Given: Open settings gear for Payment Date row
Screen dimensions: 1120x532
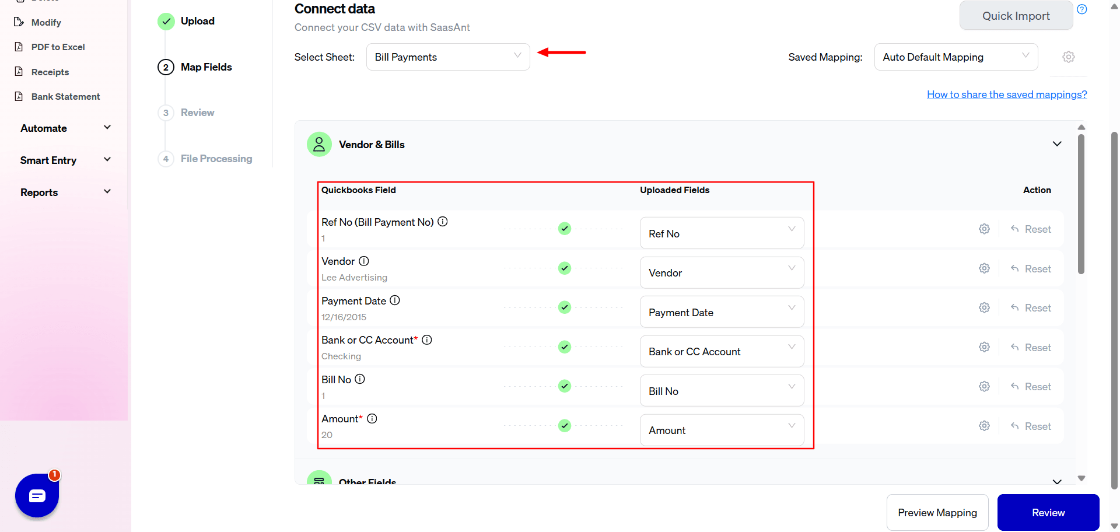Looking at the screenshot, I should pos(984,308).
